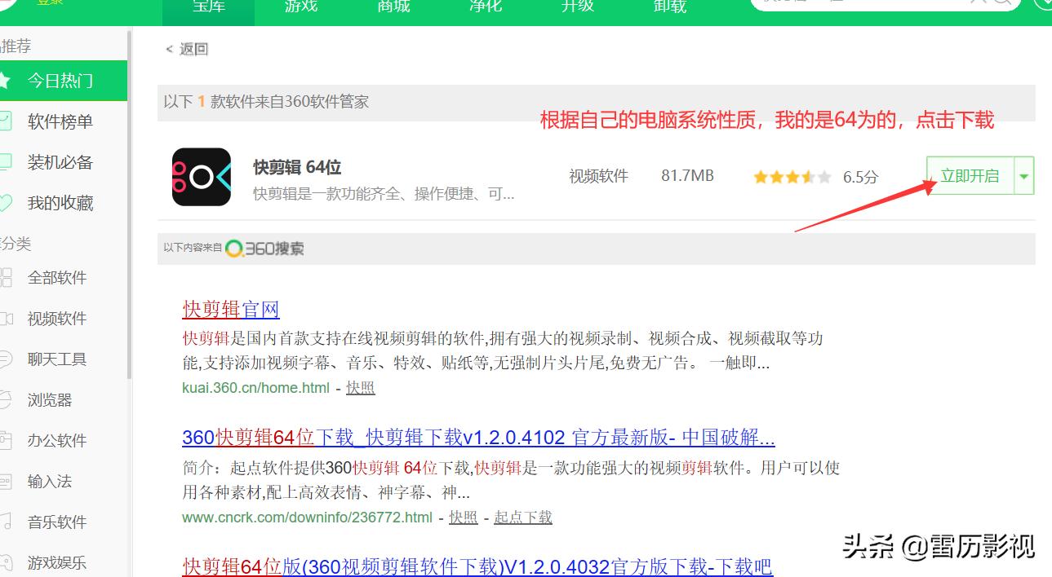Image resolution: width=1052 pixels, height=577 pixels.
Task: Select the keyboard icon for 输入法
Action: coord(5,482)
